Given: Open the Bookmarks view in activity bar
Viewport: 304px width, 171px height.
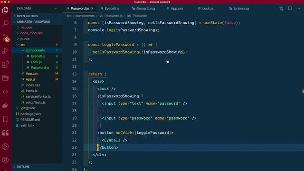Looking at the screenshot, I should [5, 119].
